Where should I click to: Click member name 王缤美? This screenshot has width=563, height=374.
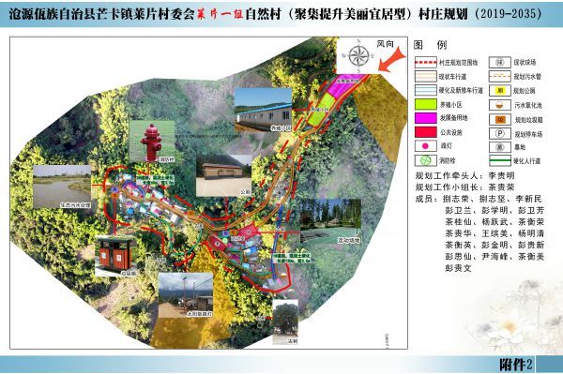(x=495, y=233)
